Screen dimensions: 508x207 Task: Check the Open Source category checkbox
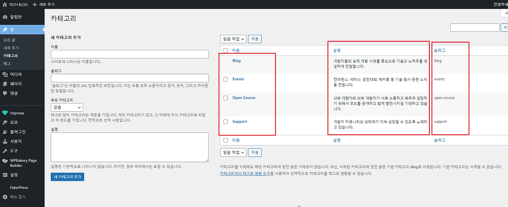(226, 98)
